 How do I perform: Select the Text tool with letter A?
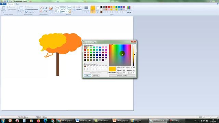pos(46,8)
